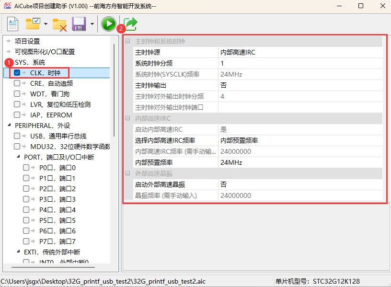Select the CLK 时钟 tree row
Image resolution: width=391 pixels, height=287 pixels.
click(57, 73)
